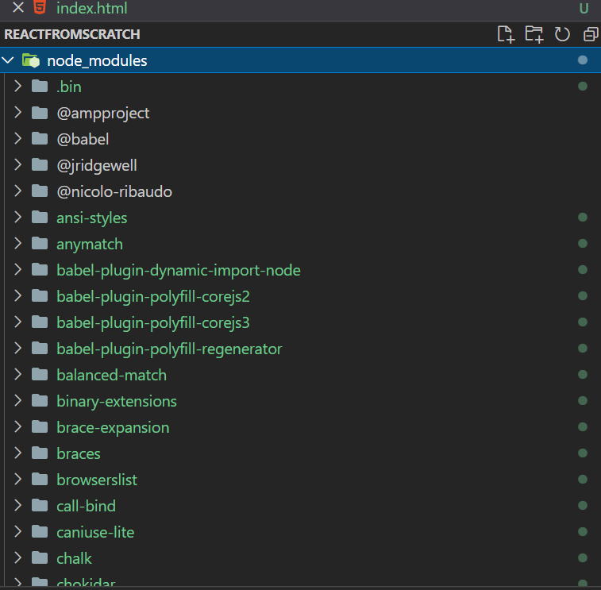Click the node_modules folder icon

pos(31,60)
